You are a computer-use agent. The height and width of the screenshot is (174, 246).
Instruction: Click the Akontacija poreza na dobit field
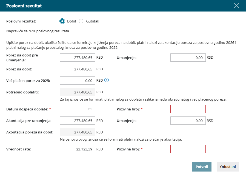(x=78, y=132)
